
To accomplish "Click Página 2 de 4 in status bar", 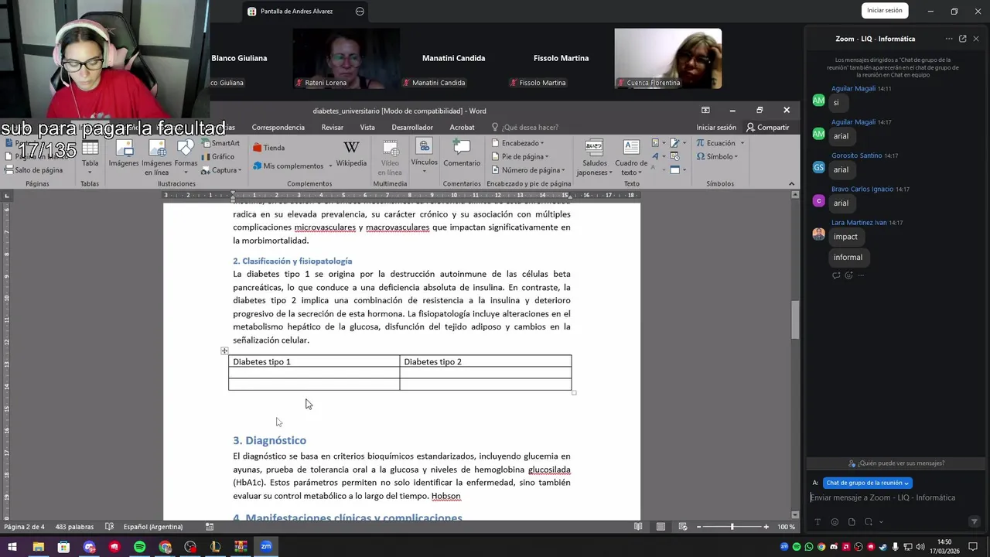I will click(24, 527).
